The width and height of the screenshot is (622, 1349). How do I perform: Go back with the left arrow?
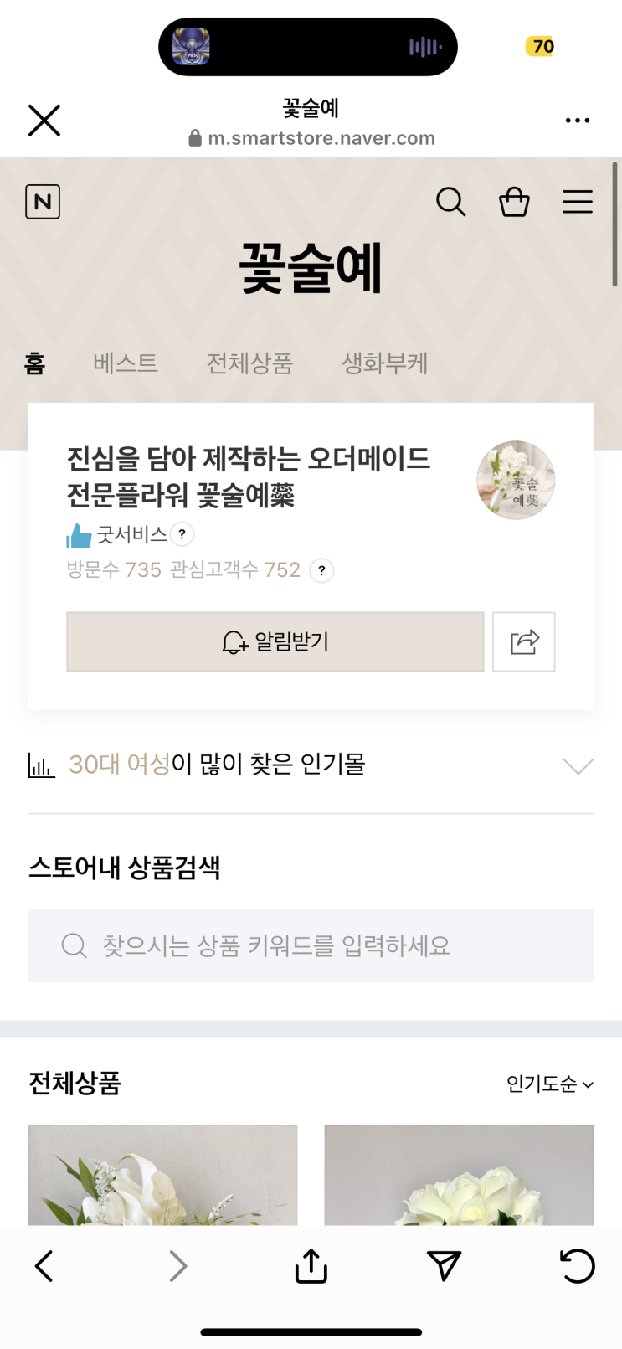click(x=44, y=1266)
